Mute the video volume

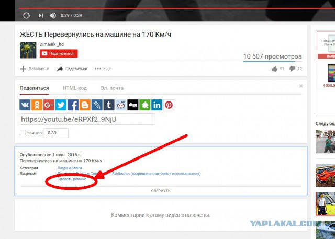click(x=52, y=15)
